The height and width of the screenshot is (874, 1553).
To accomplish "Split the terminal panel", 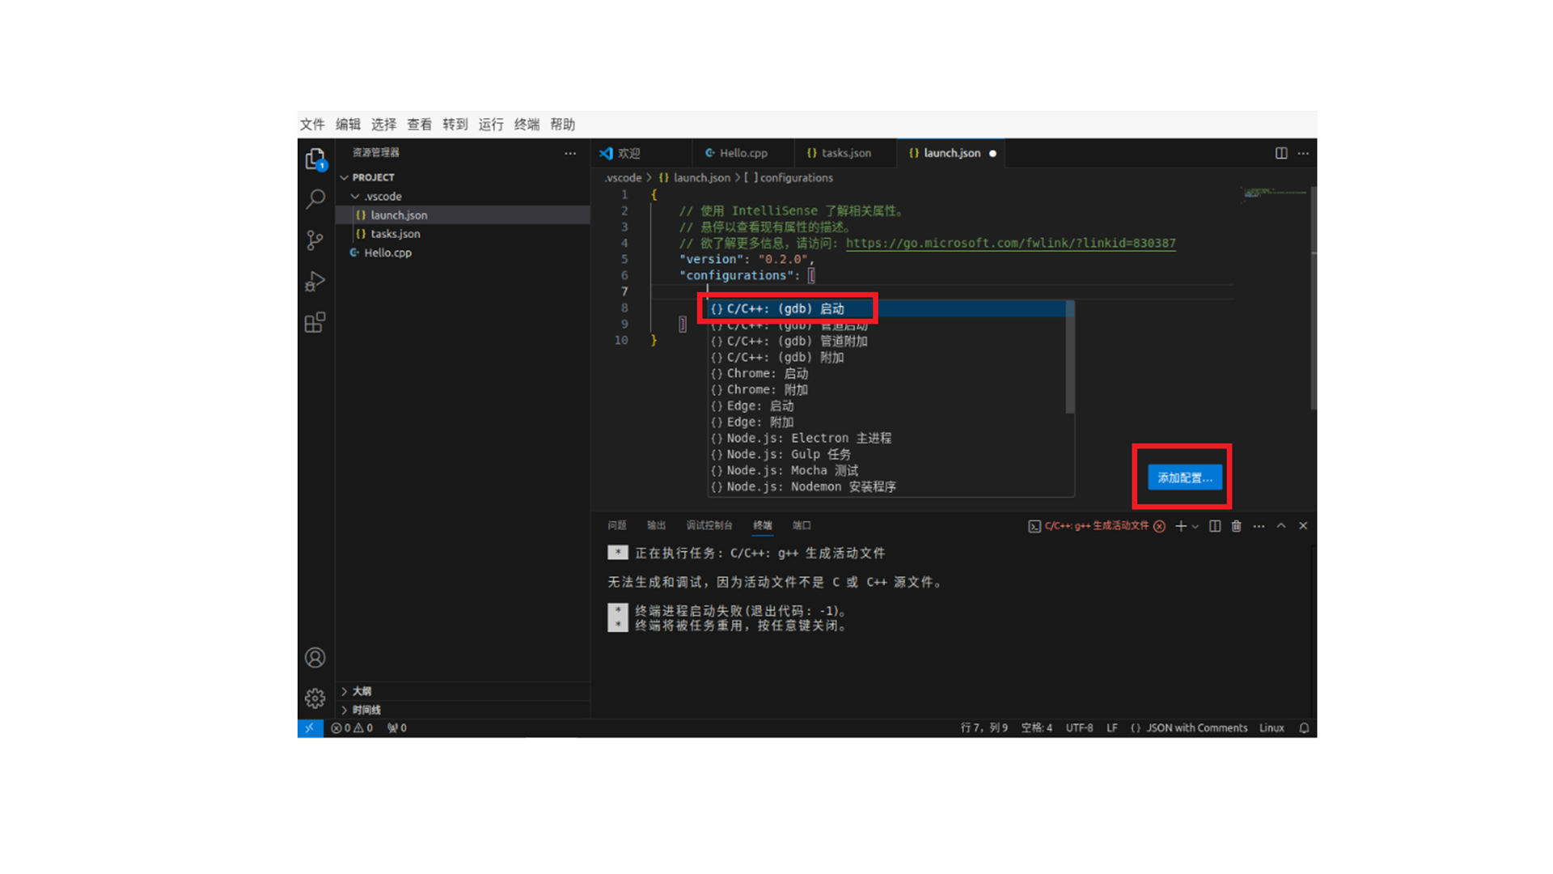I will tap(1215, 526).
